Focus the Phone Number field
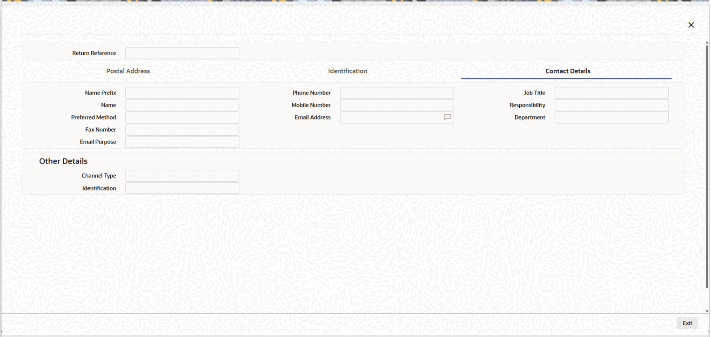This screenshot has height=337, width=711. coord(396,93)
